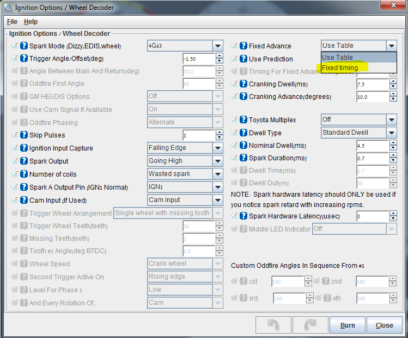Increase Spark Hardware Latency with up arrow
The width and height of the screenshot is (408, 338).
[x=393, y=214]
